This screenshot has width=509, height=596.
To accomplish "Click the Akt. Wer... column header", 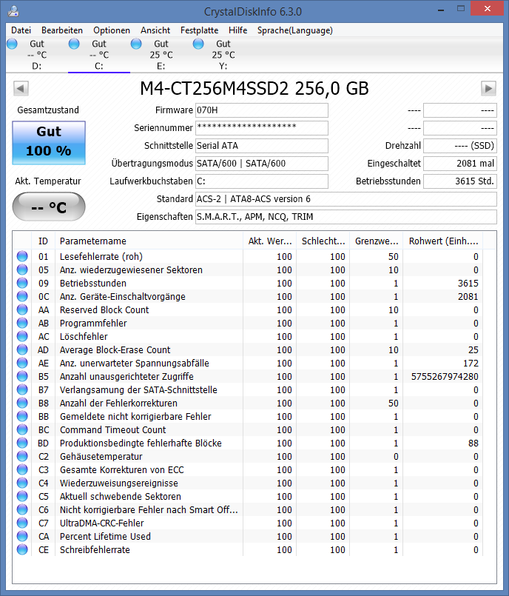I will [269, 241].
